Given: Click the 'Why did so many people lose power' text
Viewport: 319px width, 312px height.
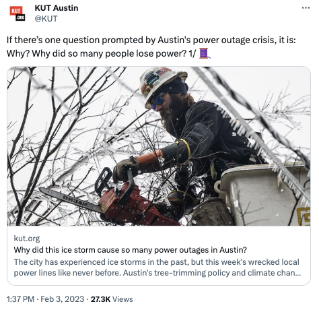Looking at the screenshot, I should 102,54.
